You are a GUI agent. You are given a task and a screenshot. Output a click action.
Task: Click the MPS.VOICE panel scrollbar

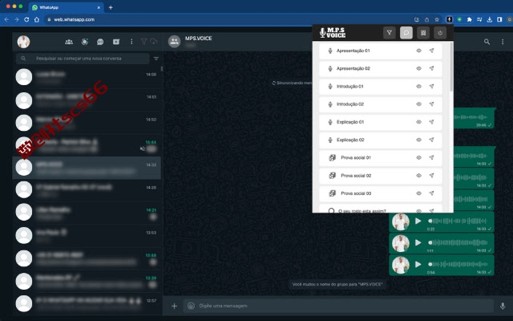(451, 67)
